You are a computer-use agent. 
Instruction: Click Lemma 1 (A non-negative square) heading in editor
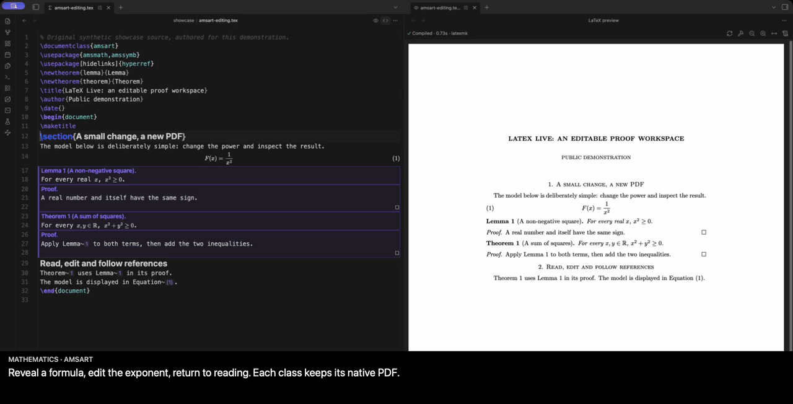[x=89, y=170]
